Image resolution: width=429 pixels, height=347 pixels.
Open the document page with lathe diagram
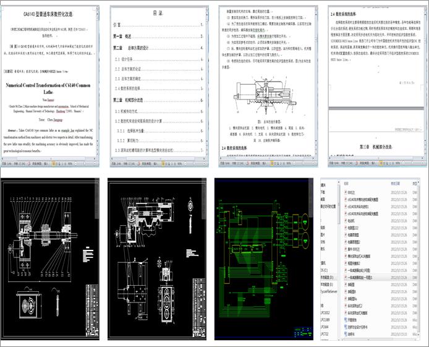point(268,86)
